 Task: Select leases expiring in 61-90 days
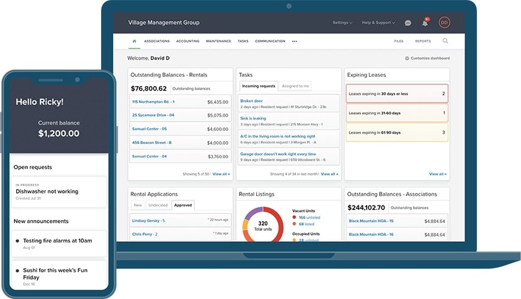point(397,132)
